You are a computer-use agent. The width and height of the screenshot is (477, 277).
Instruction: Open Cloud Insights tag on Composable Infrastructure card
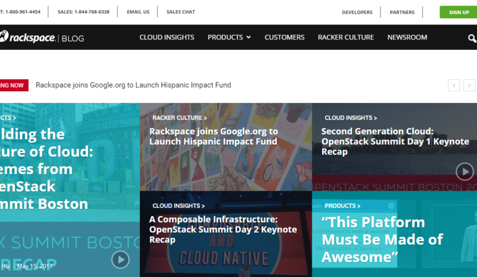178,206
